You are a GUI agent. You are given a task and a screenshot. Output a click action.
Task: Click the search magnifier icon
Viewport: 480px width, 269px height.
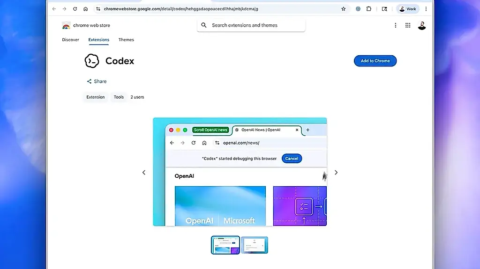click(x=204, y=25)
